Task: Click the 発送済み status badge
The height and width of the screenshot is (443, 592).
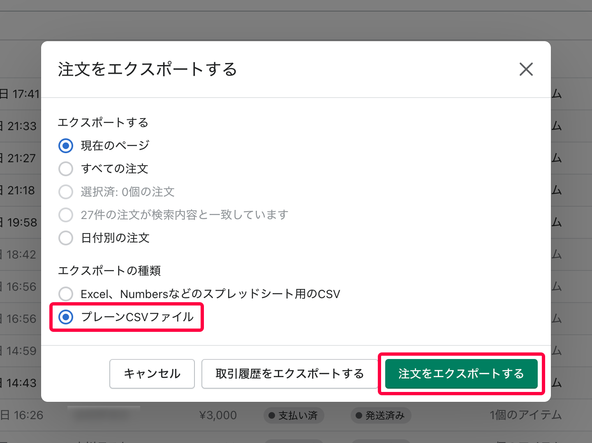Action: coord(381,415)
